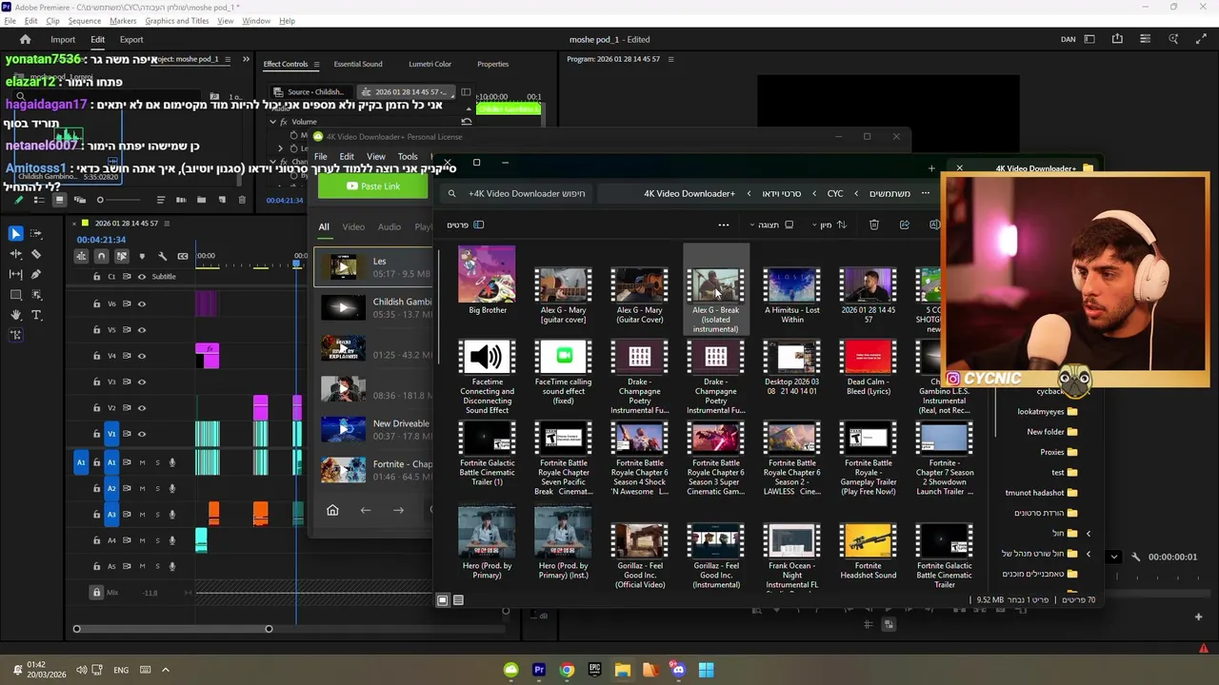Select the Ripple Edit tool
Viewport: 1219px width, 685px height.
pyautogui.click(x=15, y=254)
